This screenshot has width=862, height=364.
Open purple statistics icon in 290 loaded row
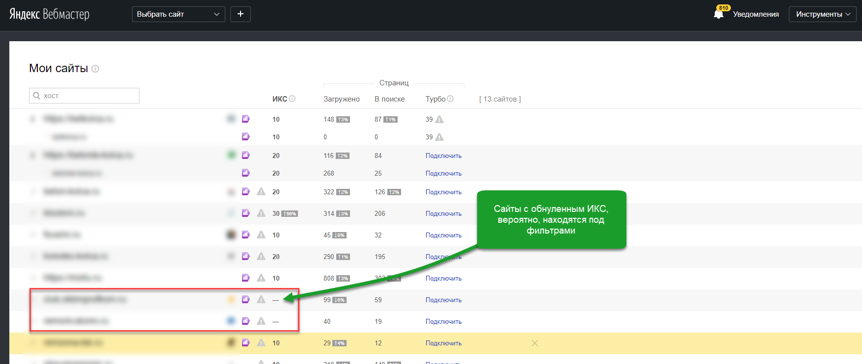point(245,256)
